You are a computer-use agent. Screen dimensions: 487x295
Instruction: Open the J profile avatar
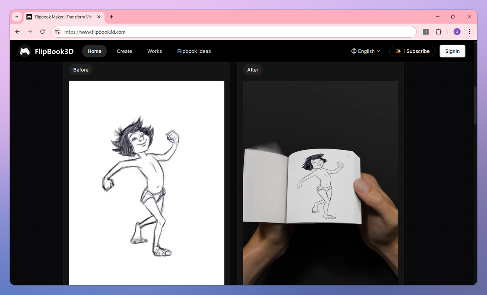[457, 32]
